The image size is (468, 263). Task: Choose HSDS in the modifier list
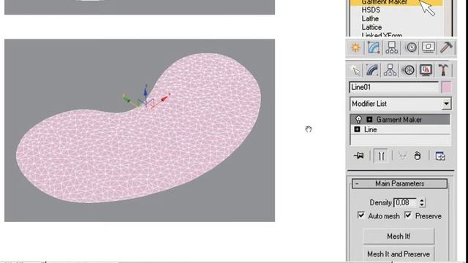click(371, 9)
